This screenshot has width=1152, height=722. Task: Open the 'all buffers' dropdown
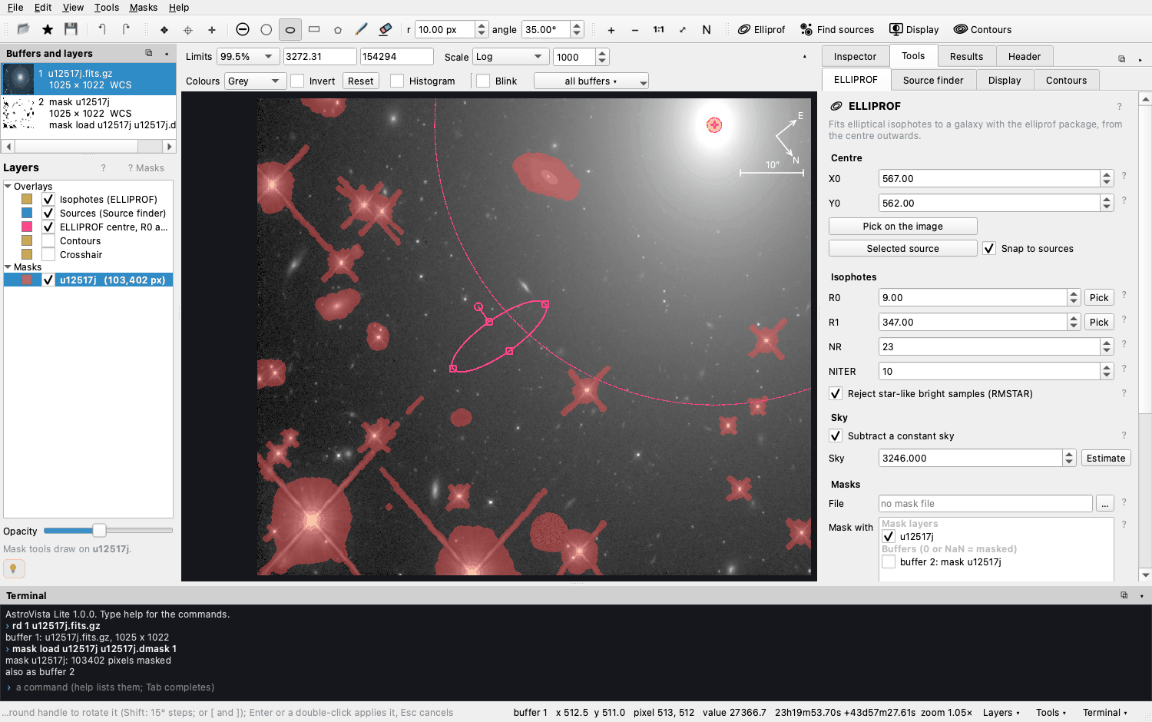coord(591,81)
